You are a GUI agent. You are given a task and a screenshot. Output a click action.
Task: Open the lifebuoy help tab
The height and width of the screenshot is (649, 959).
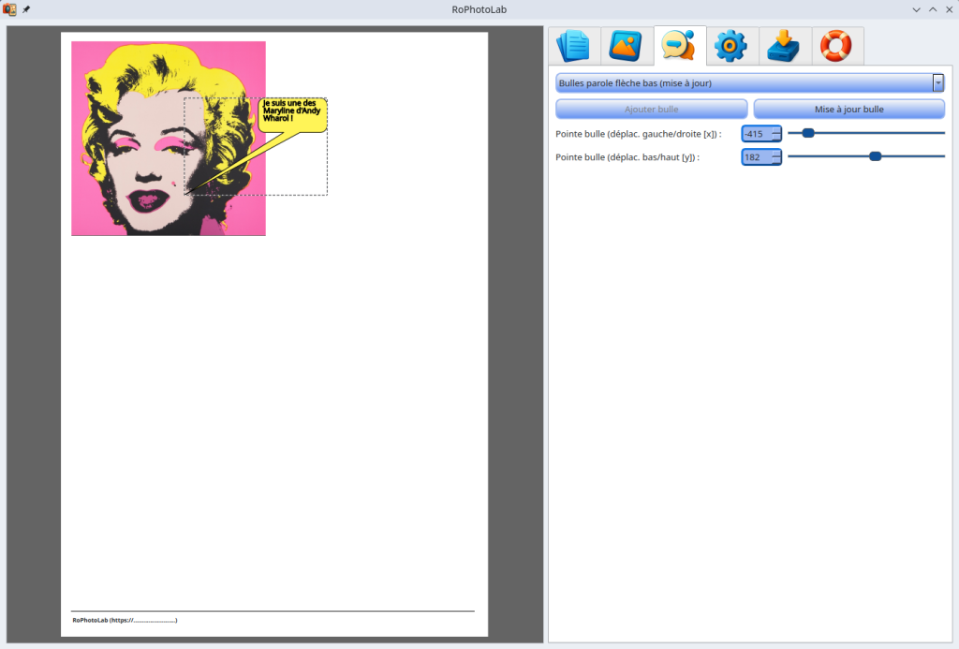pyautogui.click(x=835, y=46)
